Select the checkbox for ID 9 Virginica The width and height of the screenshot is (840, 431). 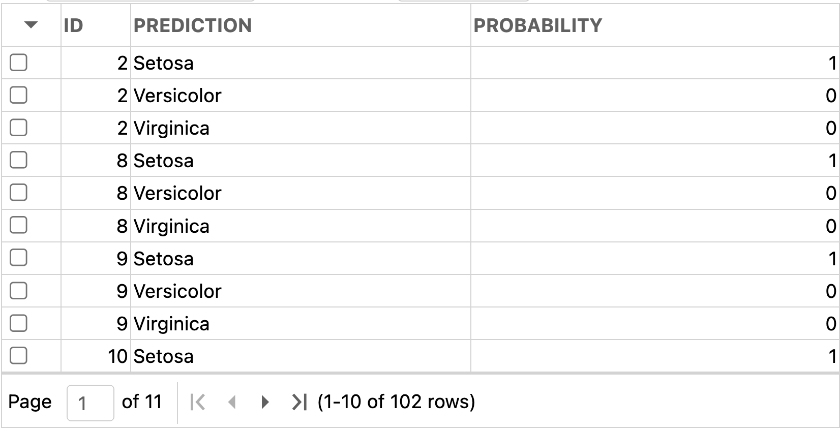(19, 323)
